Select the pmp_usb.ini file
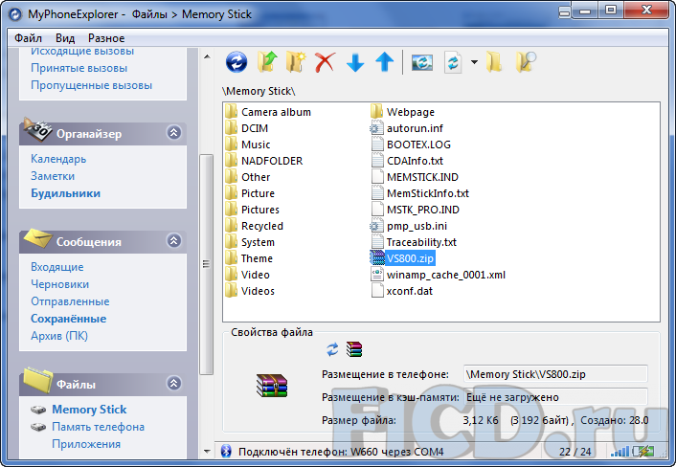The height and width of the screenshot is (467, 676). click(409, 226)
